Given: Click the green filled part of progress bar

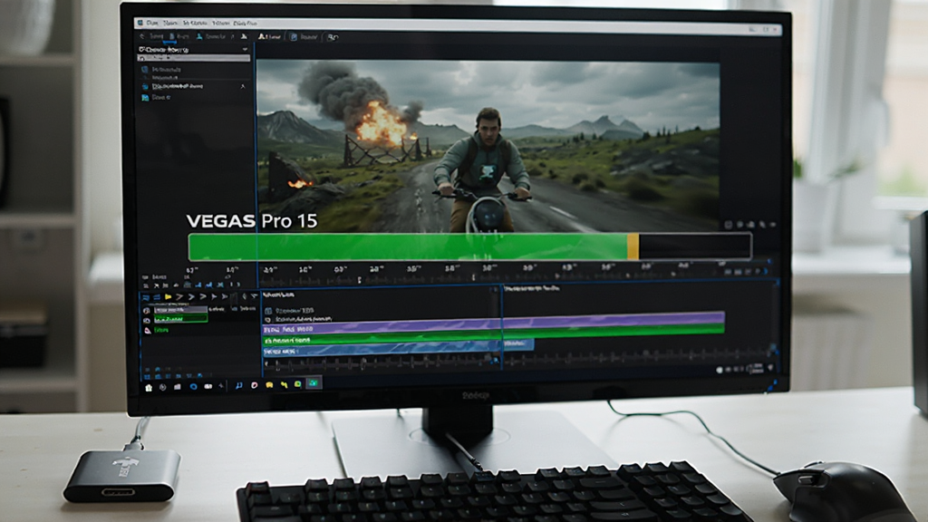Looking at the screenshot, I should (x=408, y=246).
